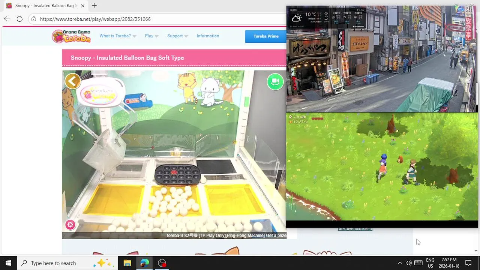
Task: Open the clock showing 7:57 PM
Action: pyautogui.click(x=449, y=263)
